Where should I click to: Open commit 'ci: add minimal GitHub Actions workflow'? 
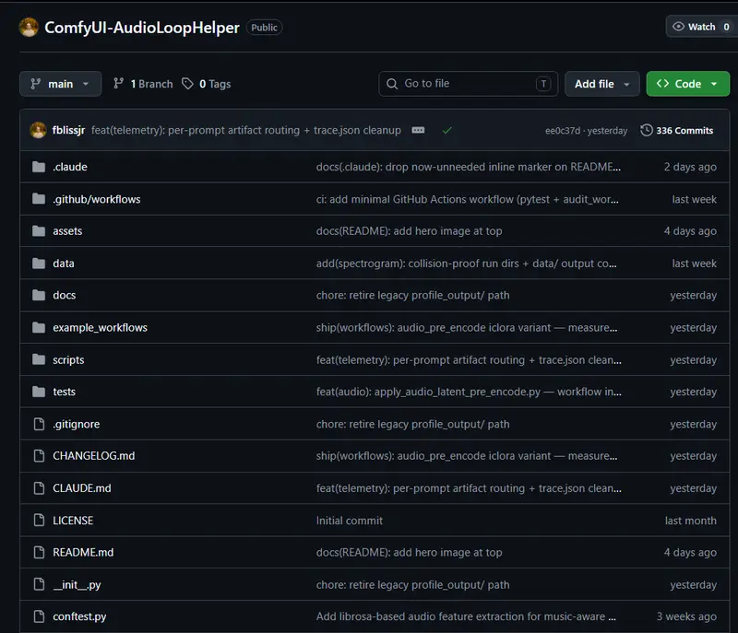tap(468, 199)
